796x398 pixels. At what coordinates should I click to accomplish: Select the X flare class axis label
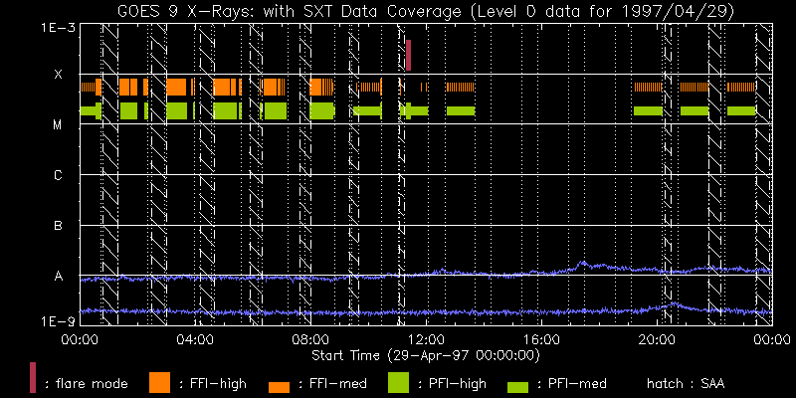58,75
